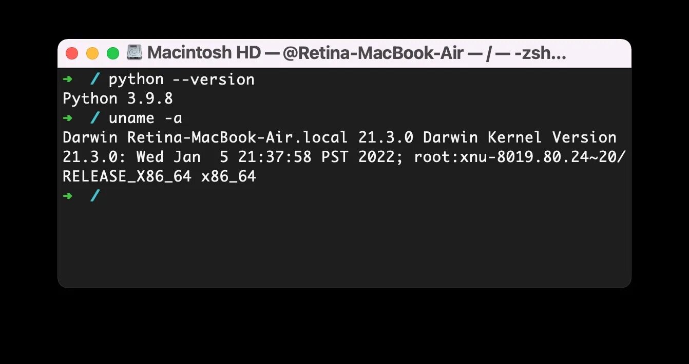Screen dimensions: 689x364
Task: Click the green prompt arrow before python command
Action: [68, 79]
